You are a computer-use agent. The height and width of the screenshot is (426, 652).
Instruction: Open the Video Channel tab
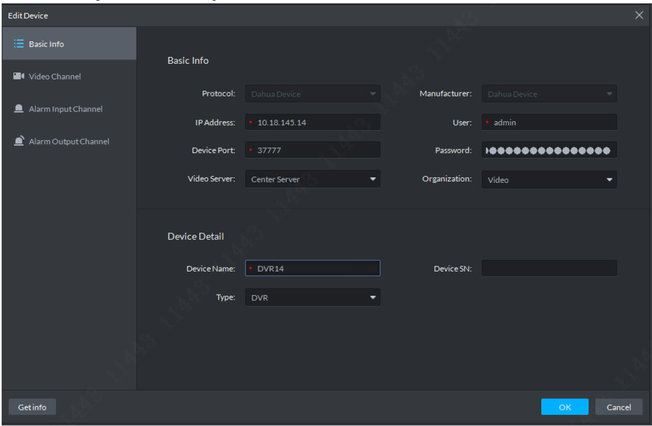pyautogui.click(x=54, y=76)
